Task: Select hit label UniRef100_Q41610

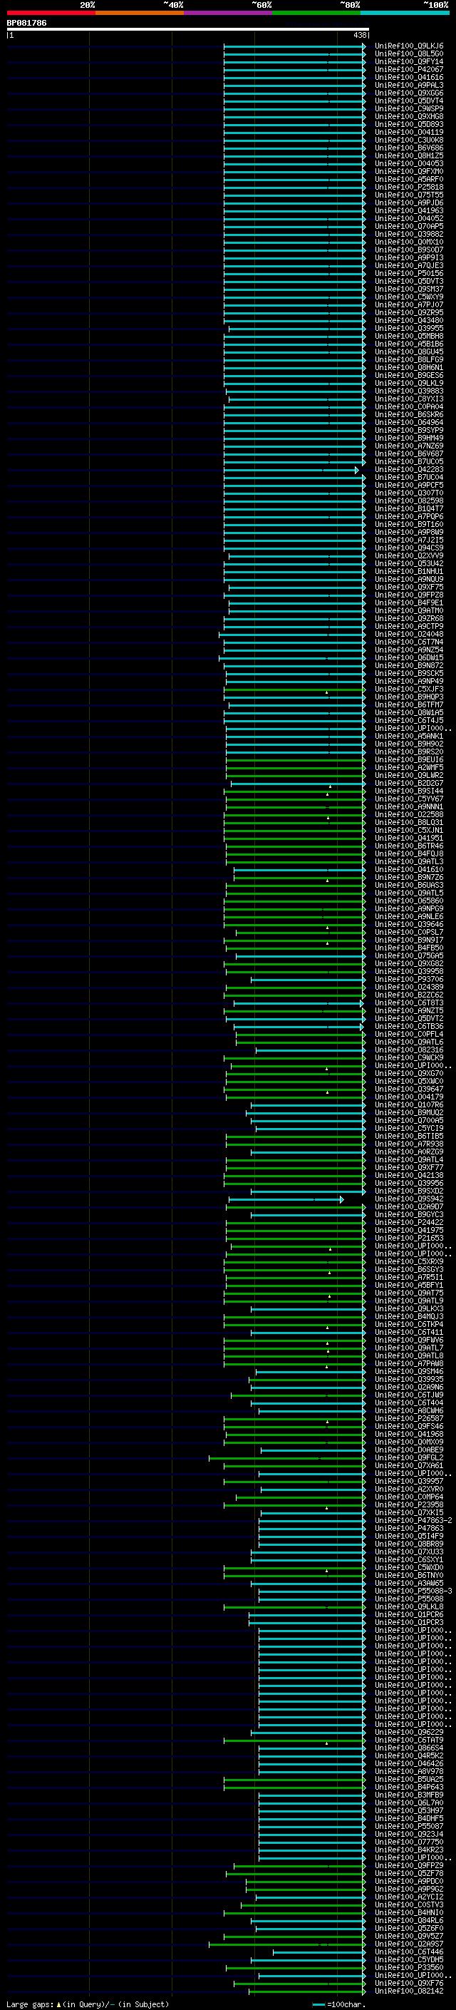Action: [x=408, y=869]
